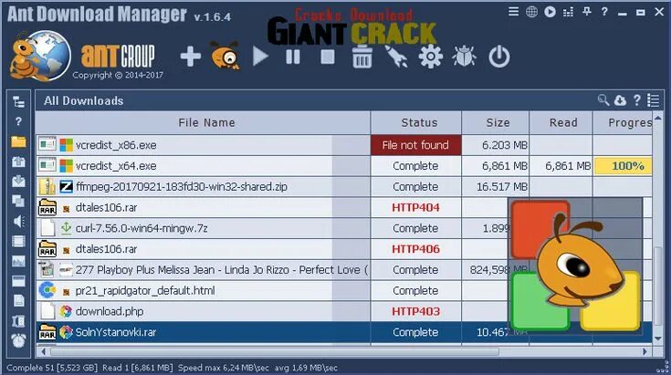Select the vcredist_x64.exe row
This screenshot has height=375, width=671.
(x=344, y=166)
